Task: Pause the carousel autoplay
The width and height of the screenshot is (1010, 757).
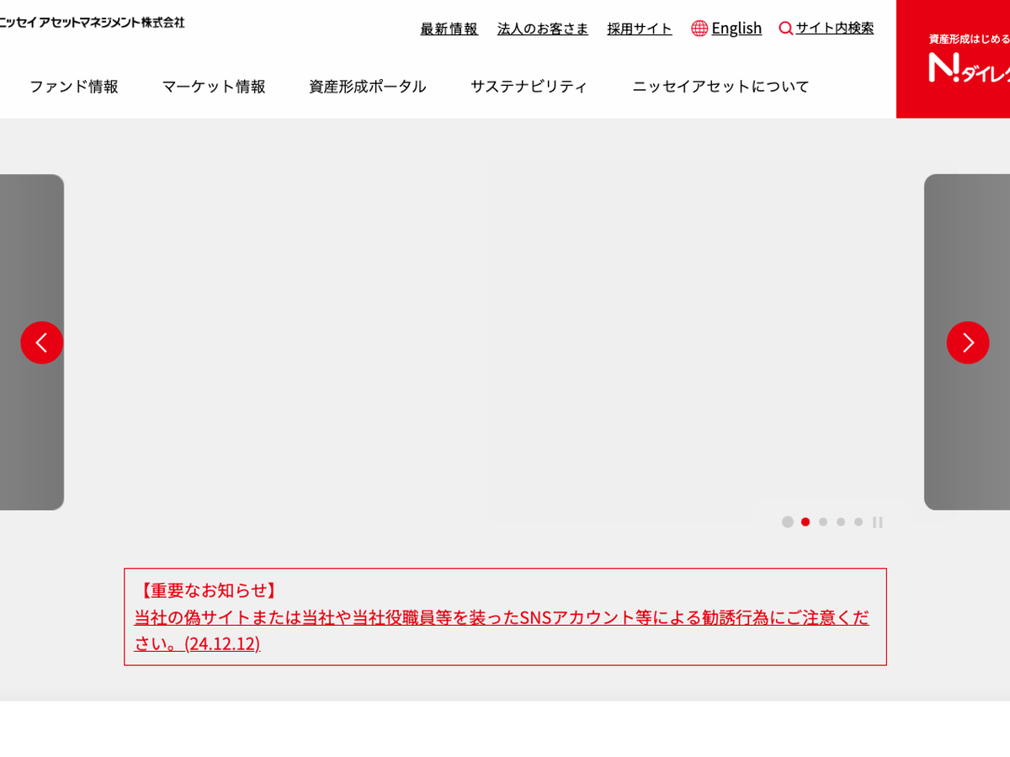Action: tap(877, 522)
